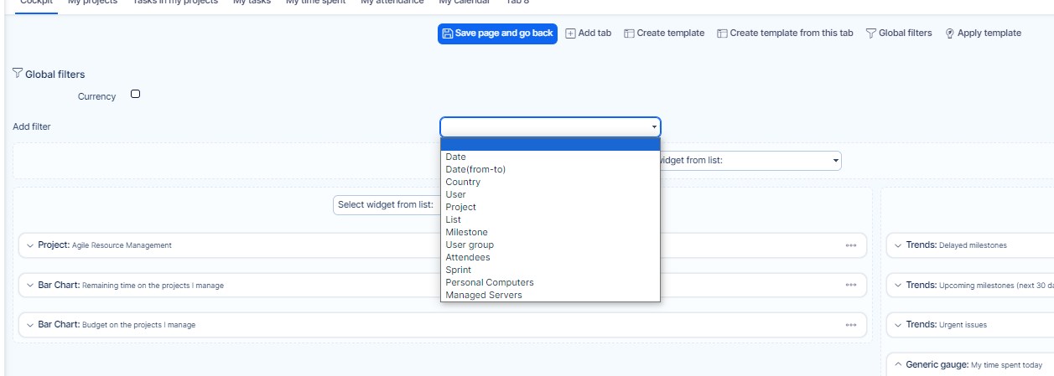Choose Milestone option in the filter list
Image resolution: width=1054 pixels, height=376 pixels.
coord(466,232)
